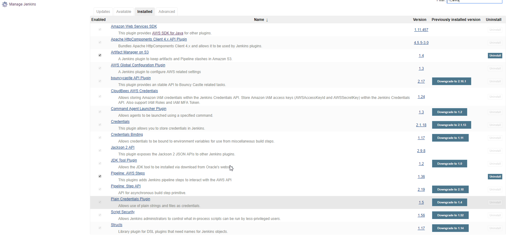Downgrade Credentials to 2.1.13
The height and width of the screenshot is (239, 506).
click(451, 125)
